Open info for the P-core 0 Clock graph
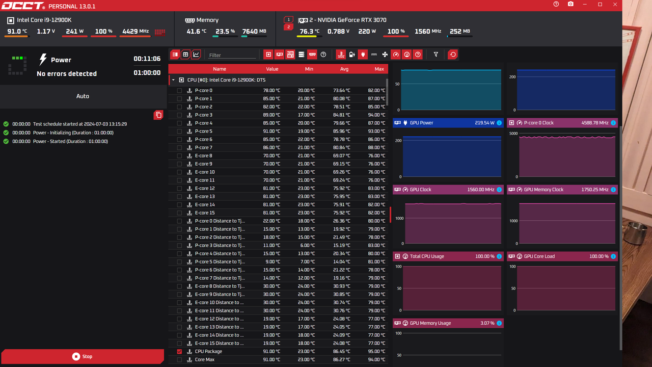Viewport: 652px width, 367px height. pos(613,123)
